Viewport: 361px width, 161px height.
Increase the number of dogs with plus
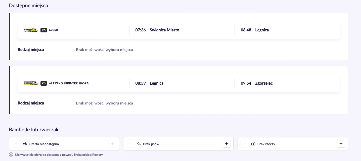pos(227,144)
